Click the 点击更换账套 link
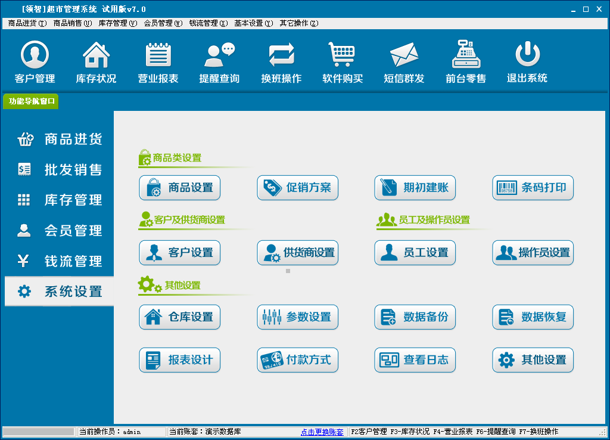The height and width of the screenshot is (440, 610). [x=320, y=432]
